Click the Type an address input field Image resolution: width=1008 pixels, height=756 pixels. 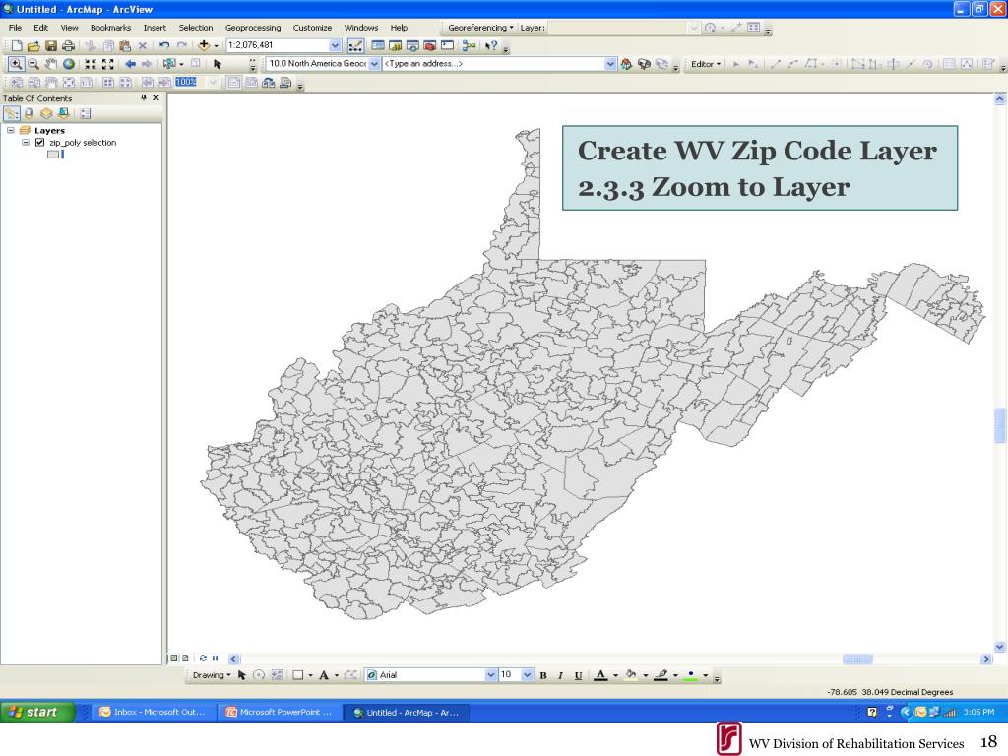tap(493, 64)
